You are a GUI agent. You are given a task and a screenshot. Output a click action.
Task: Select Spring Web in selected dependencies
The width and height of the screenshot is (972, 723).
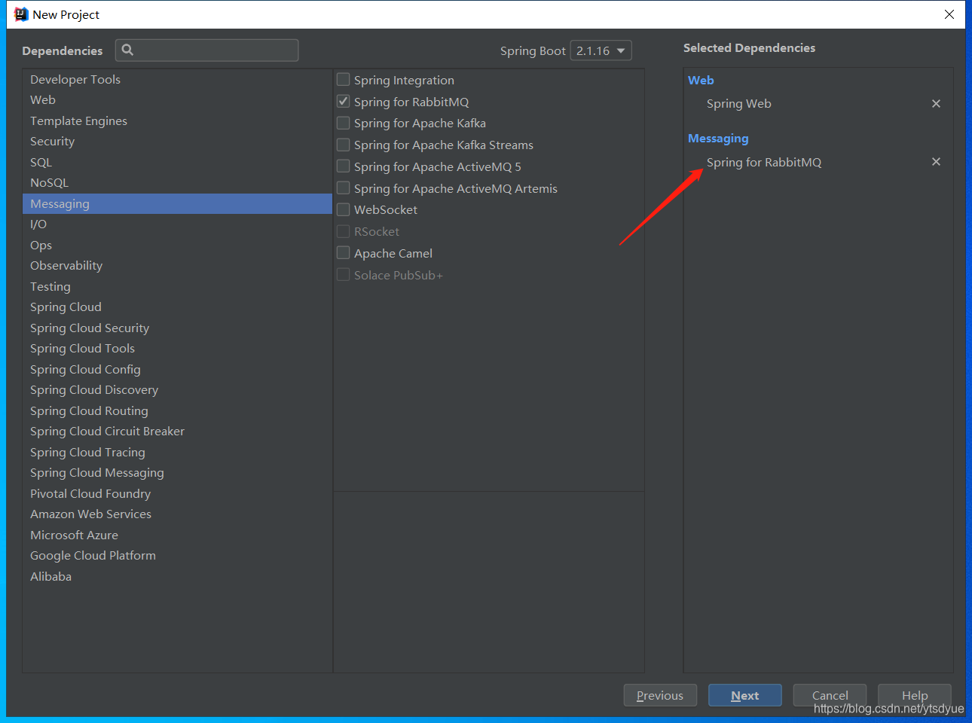739,104
